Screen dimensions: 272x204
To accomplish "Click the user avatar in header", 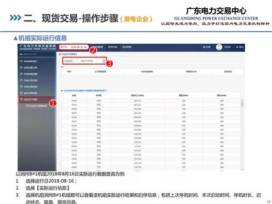I will (x=219, y=47).
